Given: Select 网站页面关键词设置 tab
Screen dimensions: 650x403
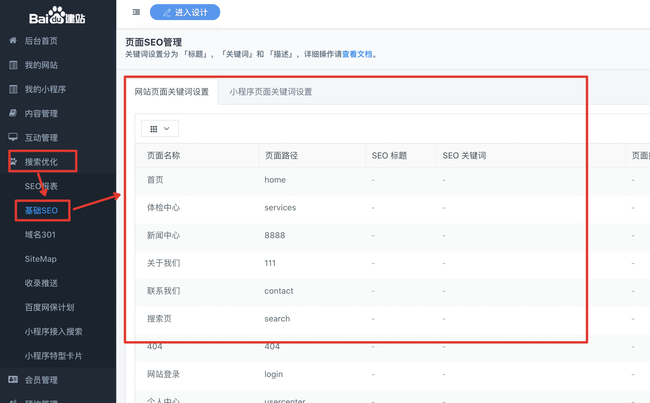Looking at the screenshot, I should 172,92.
